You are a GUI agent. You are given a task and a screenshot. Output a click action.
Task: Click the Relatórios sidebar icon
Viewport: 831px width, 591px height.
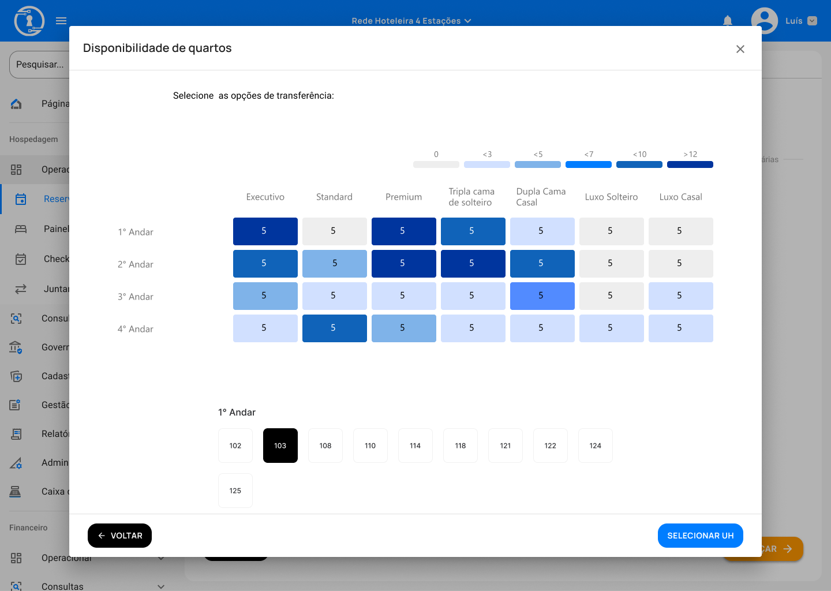pyautogui.click(x=16, y=434)
